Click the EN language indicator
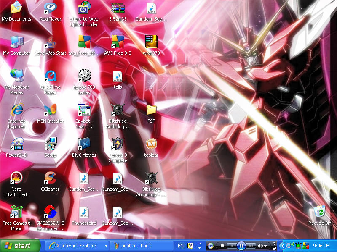This screenshot has width=337, height=252. click(x=181, y=246)
